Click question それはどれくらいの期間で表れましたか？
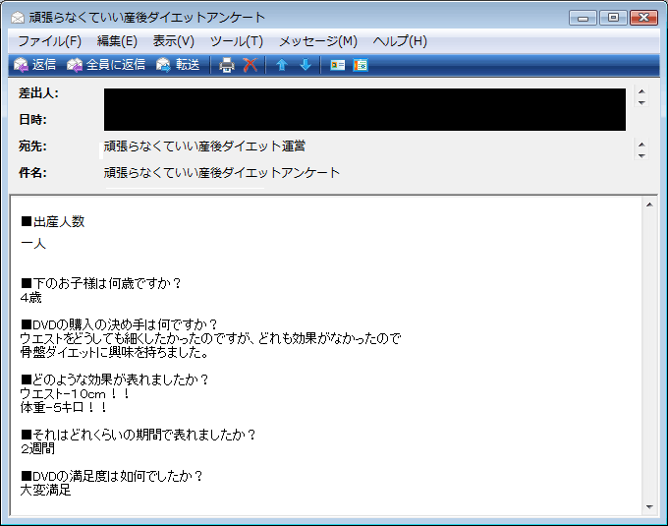The width and height of the screenshot is (668, 526). coord(139,435)
